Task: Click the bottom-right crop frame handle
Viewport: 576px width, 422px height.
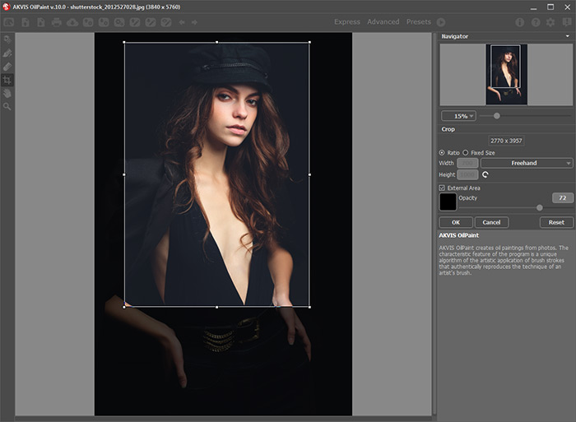Action: click(309, 307)
